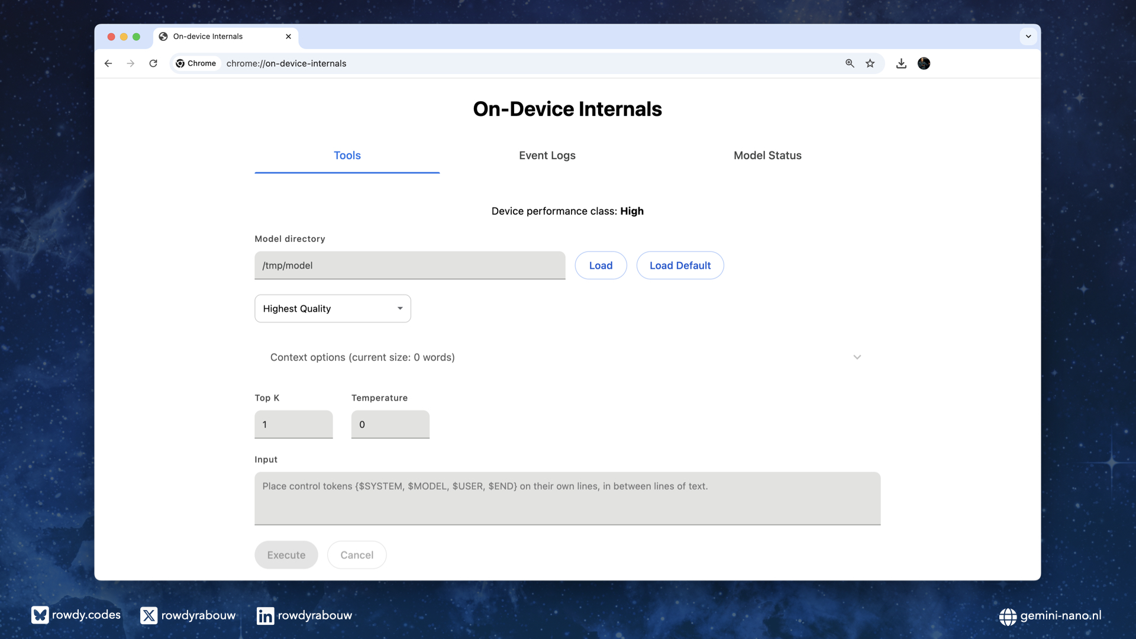Click the Model directory text field
Screen dimensions: 1136x639
pos(409,266)
